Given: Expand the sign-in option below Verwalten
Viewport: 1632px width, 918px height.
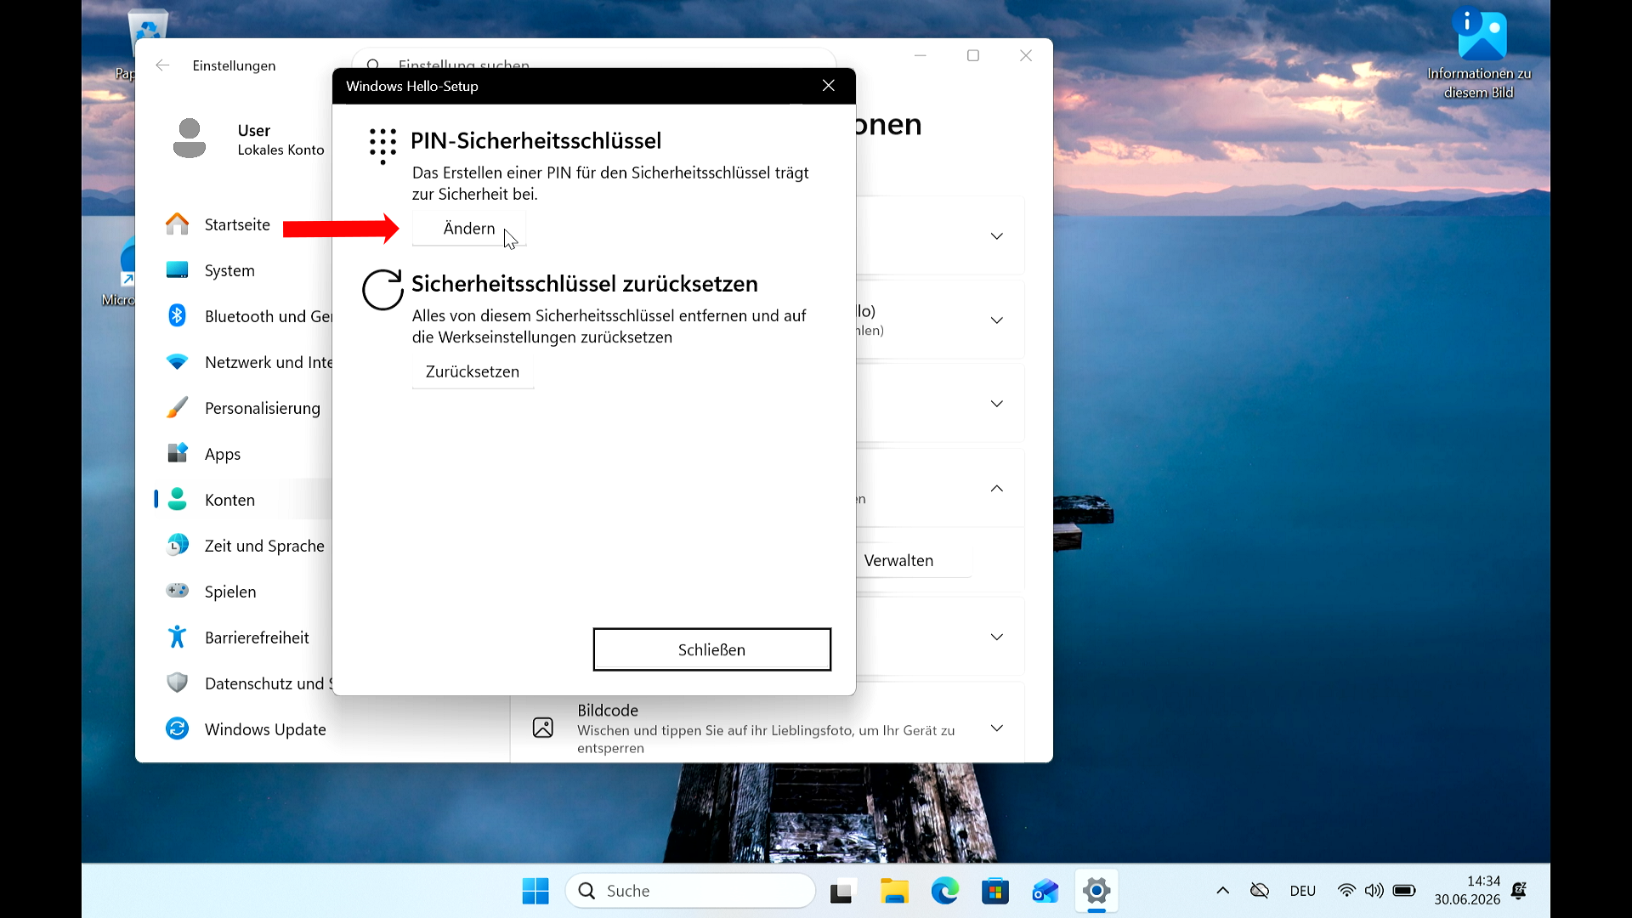Looking at the screenshot, I should pos(997,637).
